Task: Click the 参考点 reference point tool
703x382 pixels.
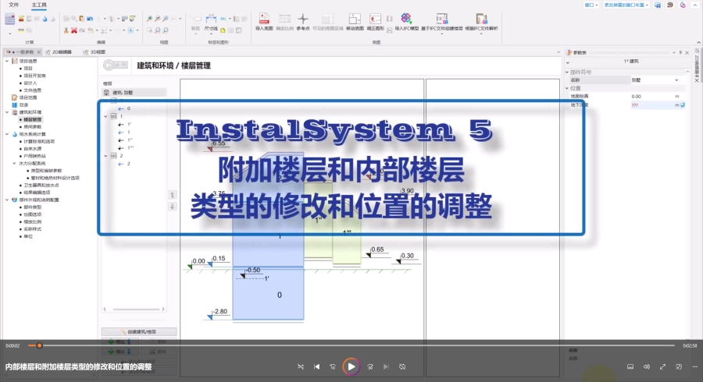Action: [x=303, y=21]
